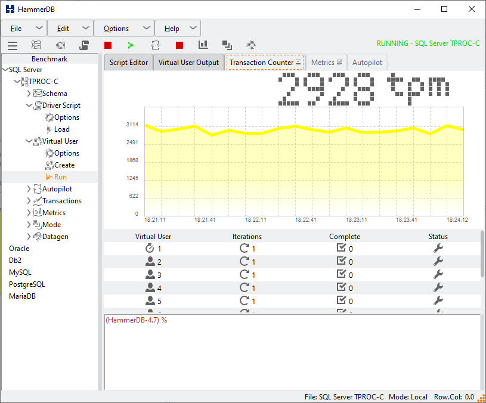Image resolution: width=486 pixels, height=403 pixels.
Task: Select Load under Driver Script
Action: tap(61, 129)
